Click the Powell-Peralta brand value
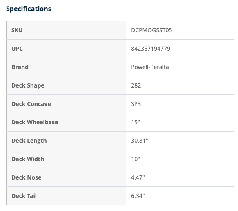Screen dimensions: 238x211 click(x=150, y=67)
